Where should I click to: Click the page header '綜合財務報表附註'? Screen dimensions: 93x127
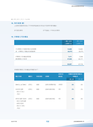tap(78, 6)
